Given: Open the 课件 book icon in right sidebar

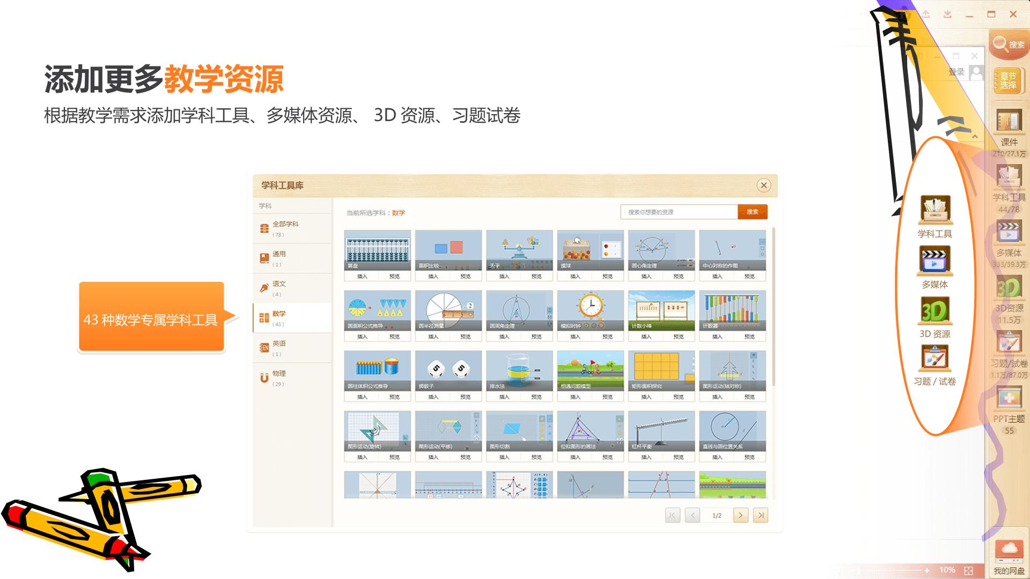Looking at the screenshot, I should tap(1009, 122).
